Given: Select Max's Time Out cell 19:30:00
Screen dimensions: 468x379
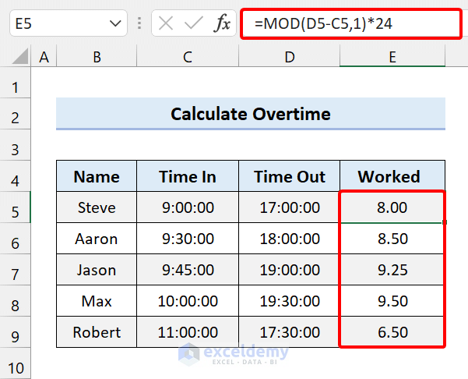Looking at the screenshot, I should click(289, 301).
